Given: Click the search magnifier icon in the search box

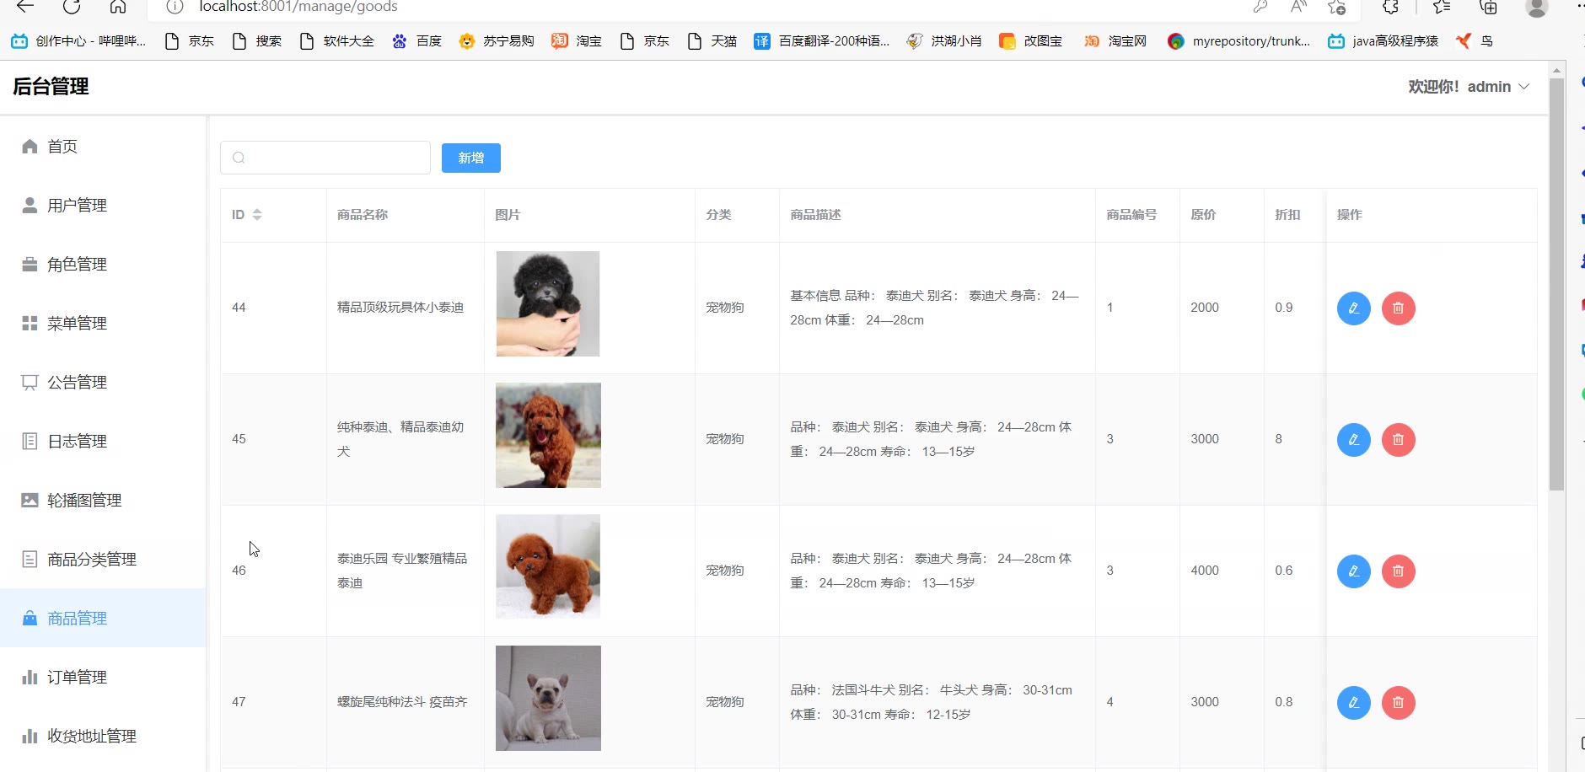Looking at the screenshot, I should point(239,158).
